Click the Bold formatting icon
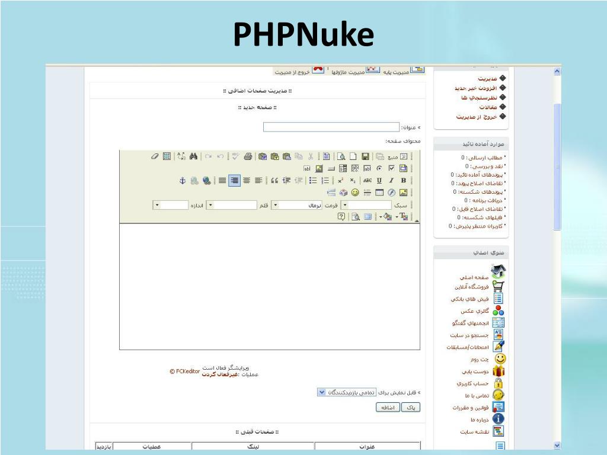 click(403, 180)
